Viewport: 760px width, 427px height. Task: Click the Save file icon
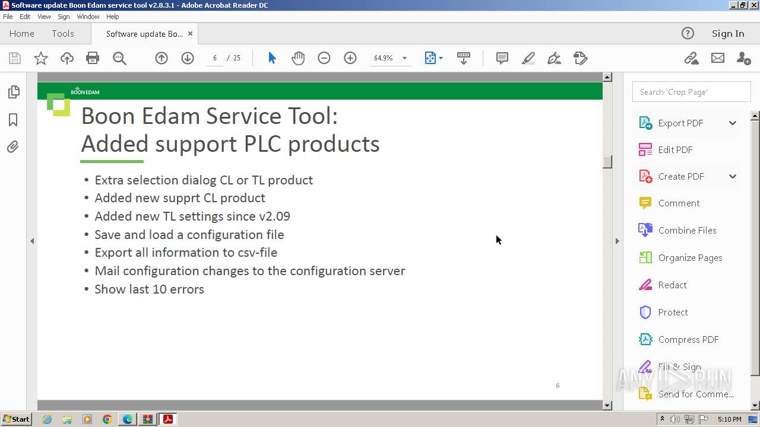pyautogui.click(x=15, y=58)
